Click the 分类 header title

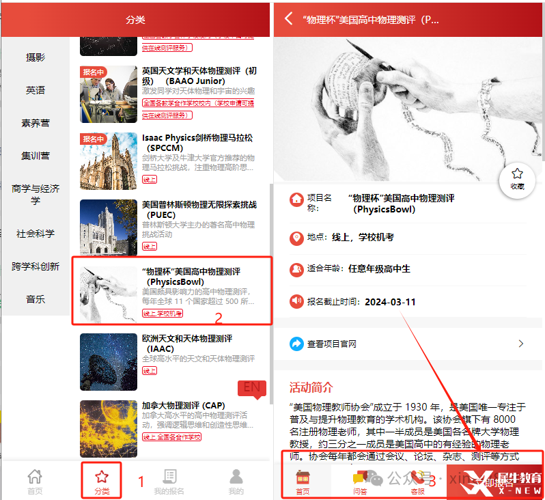(135, 20)
